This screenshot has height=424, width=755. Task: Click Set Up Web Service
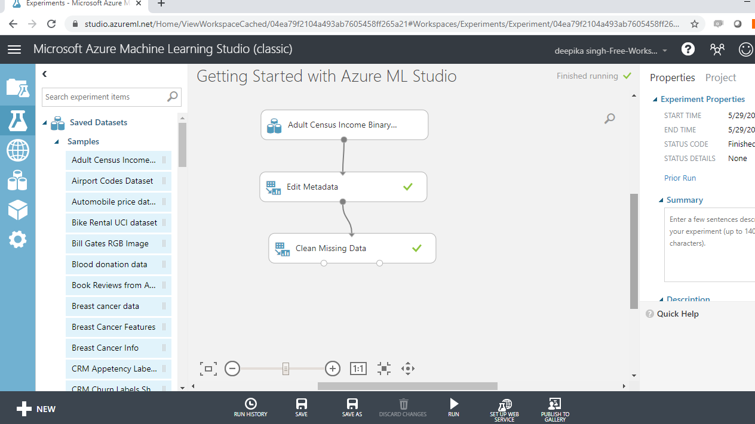(505, 410)
